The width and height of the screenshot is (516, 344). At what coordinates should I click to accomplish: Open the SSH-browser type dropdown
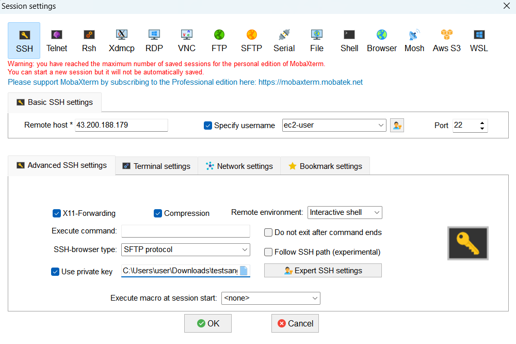(x=245, y=250)
